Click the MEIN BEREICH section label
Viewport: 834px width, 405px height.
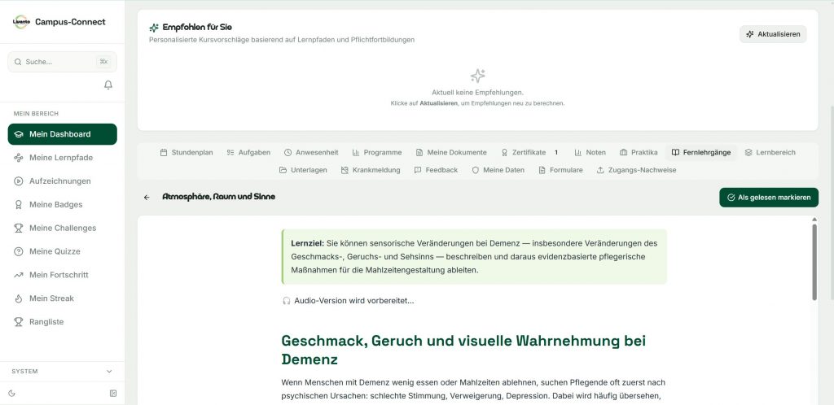point(36,114)
